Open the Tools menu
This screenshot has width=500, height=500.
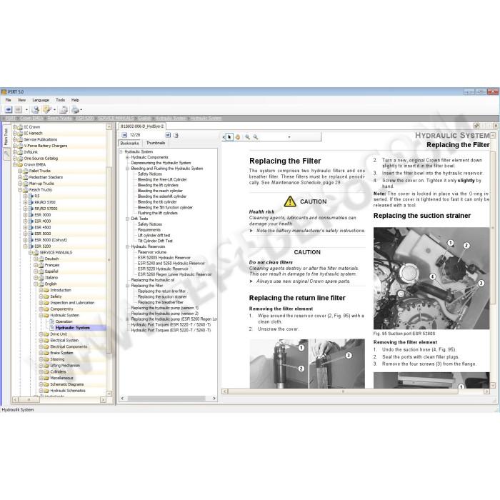[x=60, y=100]
